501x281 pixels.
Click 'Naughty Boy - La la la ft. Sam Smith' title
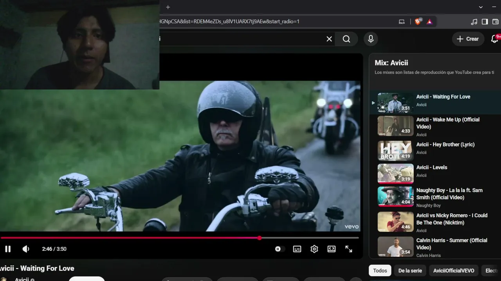(449, 194)
